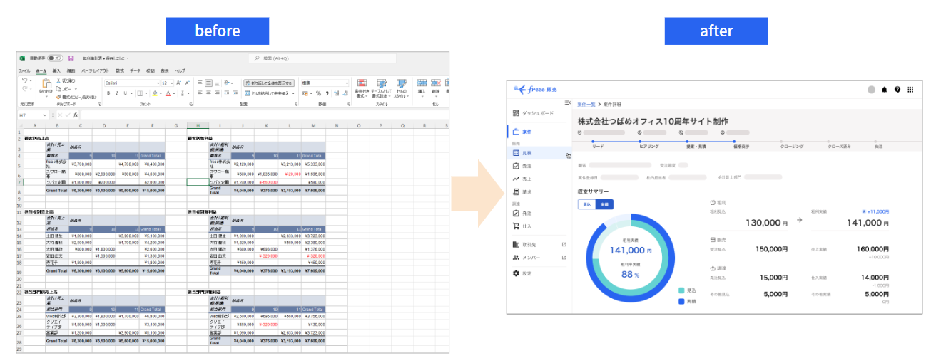Viewport: 931px width, 358px height.
Task: Select column header H in Excel
Action: coord(198,125)
